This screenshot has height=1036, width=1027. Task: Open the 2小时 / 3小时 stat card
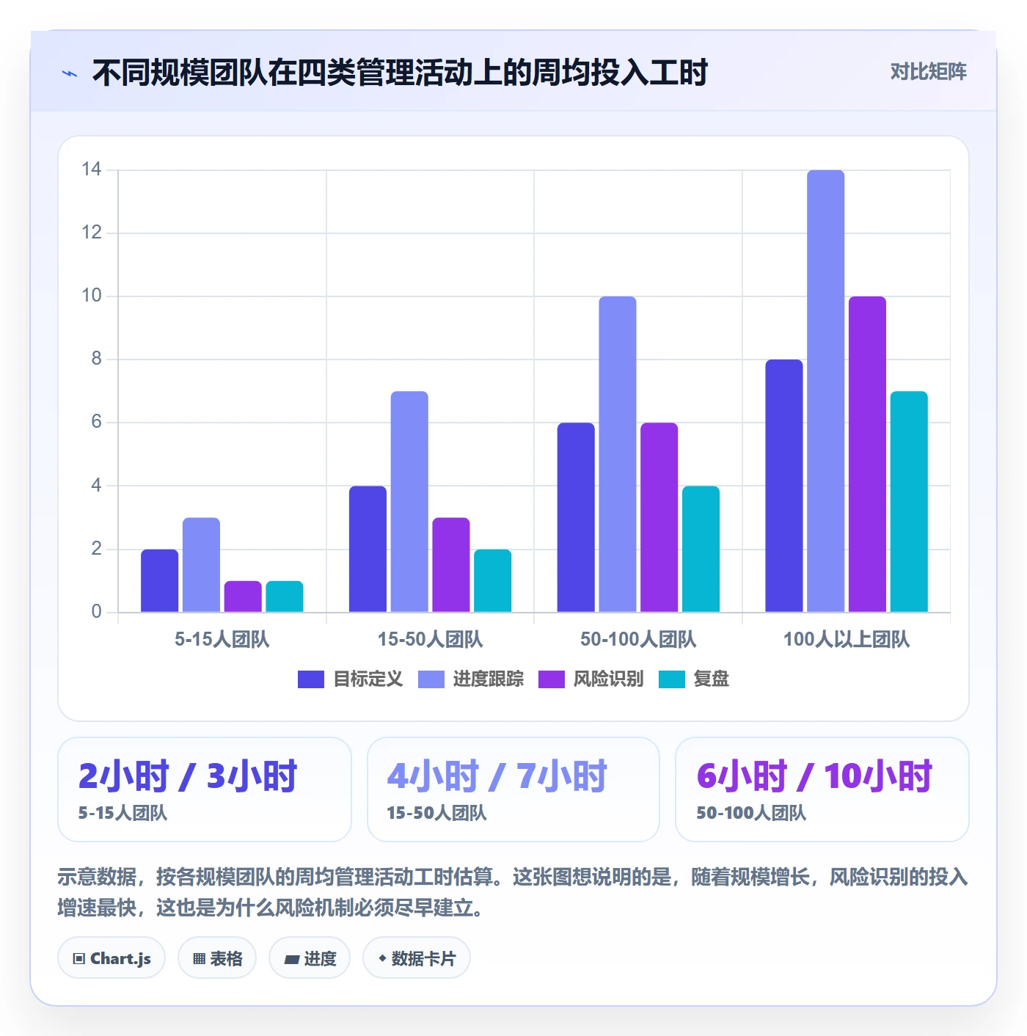[x=205, y=789]
